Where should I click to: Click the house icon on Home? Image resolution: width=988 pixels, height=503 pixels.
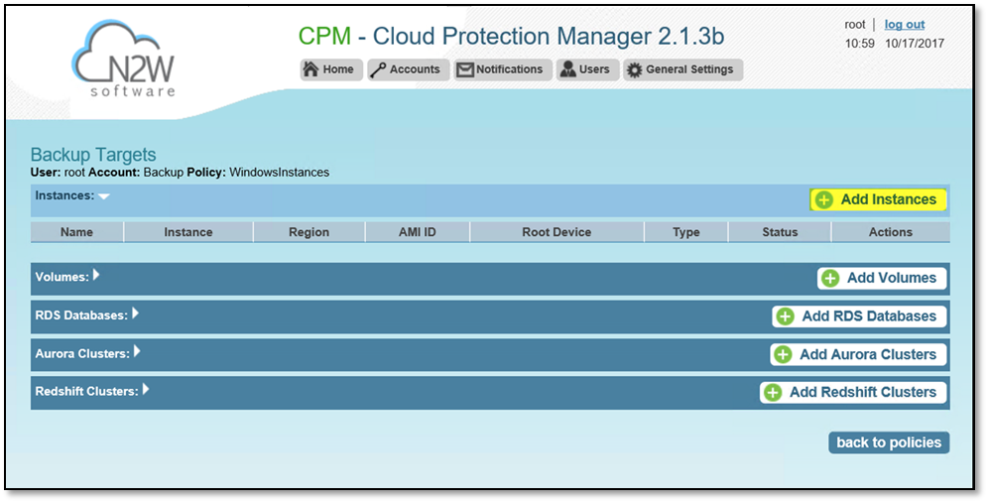310,69
